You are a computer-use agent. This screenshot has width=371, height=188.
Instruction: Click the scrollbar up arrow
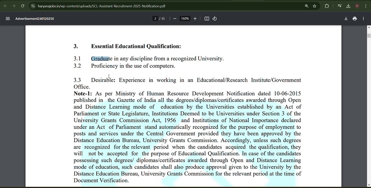click(x=369, y=27)
